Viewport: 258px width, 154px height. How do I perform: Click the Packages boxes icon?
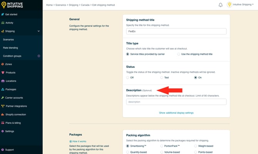tap(3, 89)
